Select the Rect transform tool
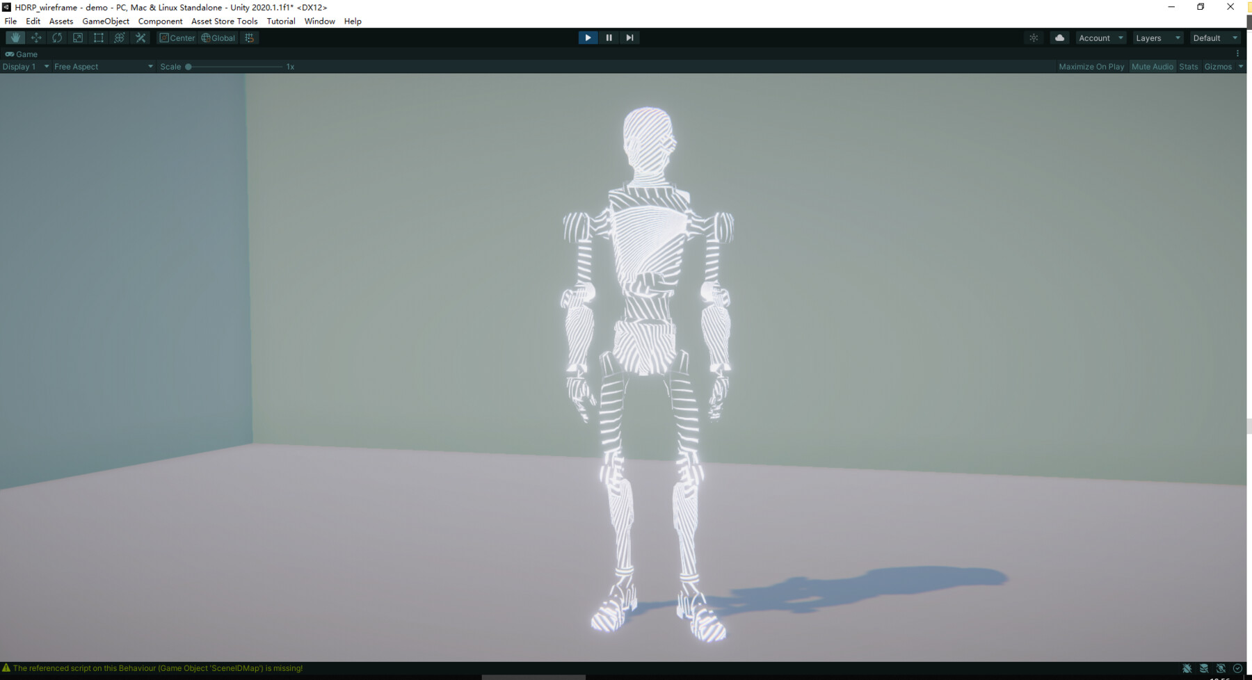This screenshot has width=1252, height=680. 98,38
